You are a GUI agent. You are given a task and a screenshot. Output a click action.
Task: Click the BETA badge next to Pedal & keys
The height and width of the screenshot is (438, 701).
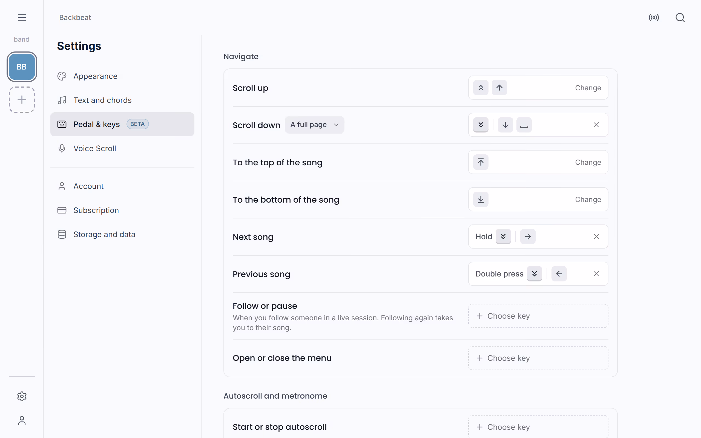[x=137, y=124]
